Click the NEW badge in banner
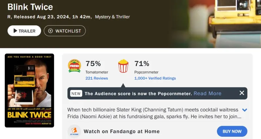The height and width of the screenshot is (139, 261). pyautogui.click(x=76, y=94)
